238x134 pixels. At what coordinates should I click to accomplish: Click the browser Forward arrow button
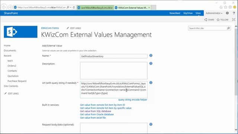10,7
